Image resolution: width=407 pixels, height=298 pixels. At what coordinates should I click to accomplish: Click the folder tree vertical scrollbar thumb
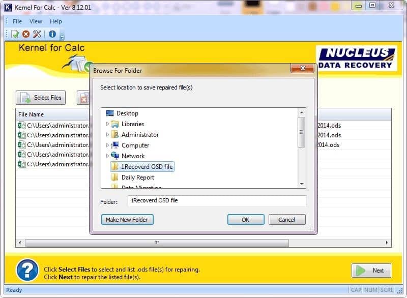point(301,132)
